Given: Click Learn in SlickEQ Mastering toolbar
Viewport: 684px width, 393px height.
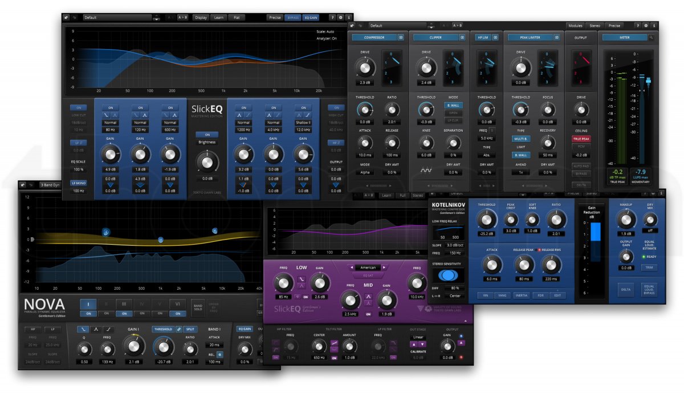Looking at the screenshot, I should (219, 18).
